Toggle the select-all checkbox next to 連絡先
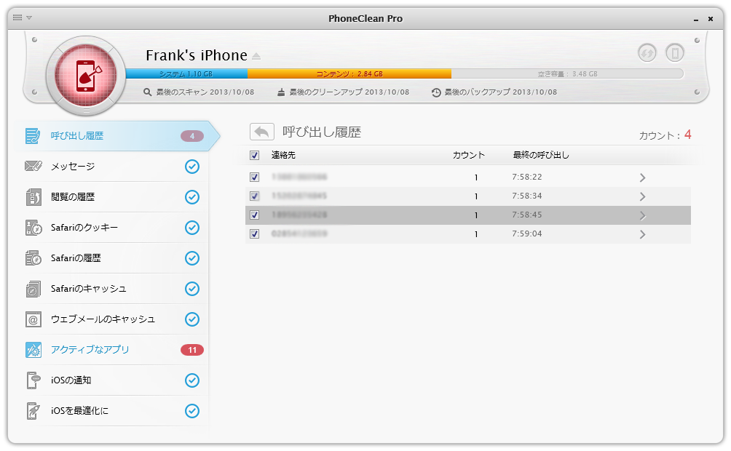Viewport: 731px width, 451px height. [255, 155]
